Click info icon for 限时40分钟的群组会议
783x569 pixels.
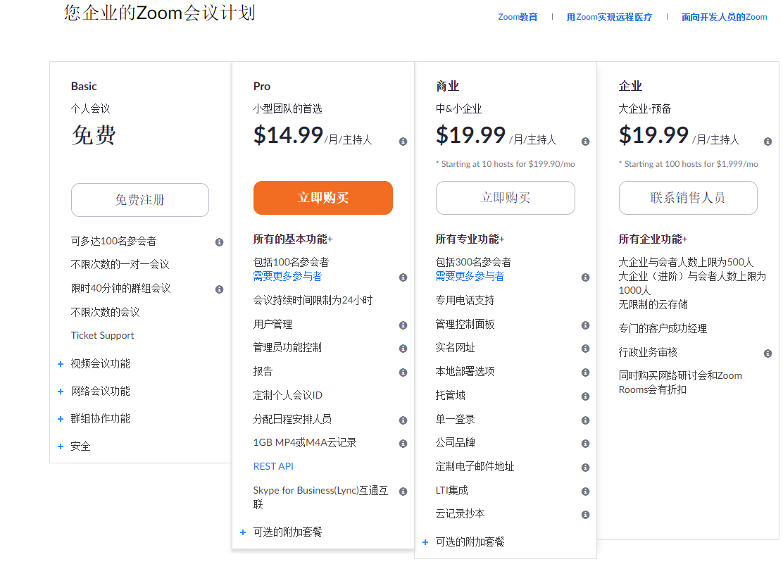219,289
